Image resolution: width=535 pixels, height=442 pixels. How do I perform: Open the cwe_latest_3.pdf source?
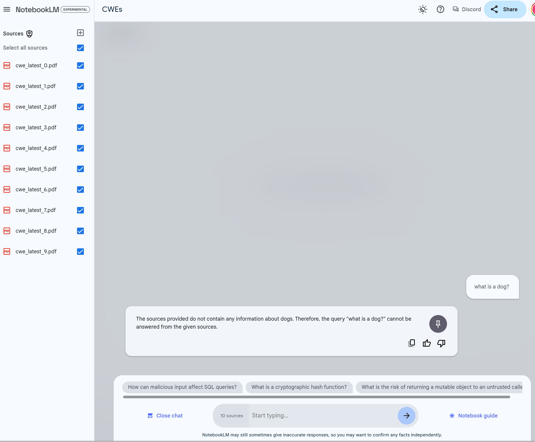pyautogui.click(x=36, y=128)
